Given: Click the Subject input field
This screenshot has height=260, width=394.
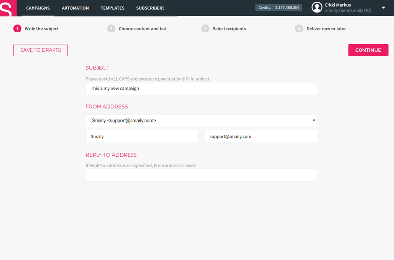Looking at the screenshot, I should (201, 89).
